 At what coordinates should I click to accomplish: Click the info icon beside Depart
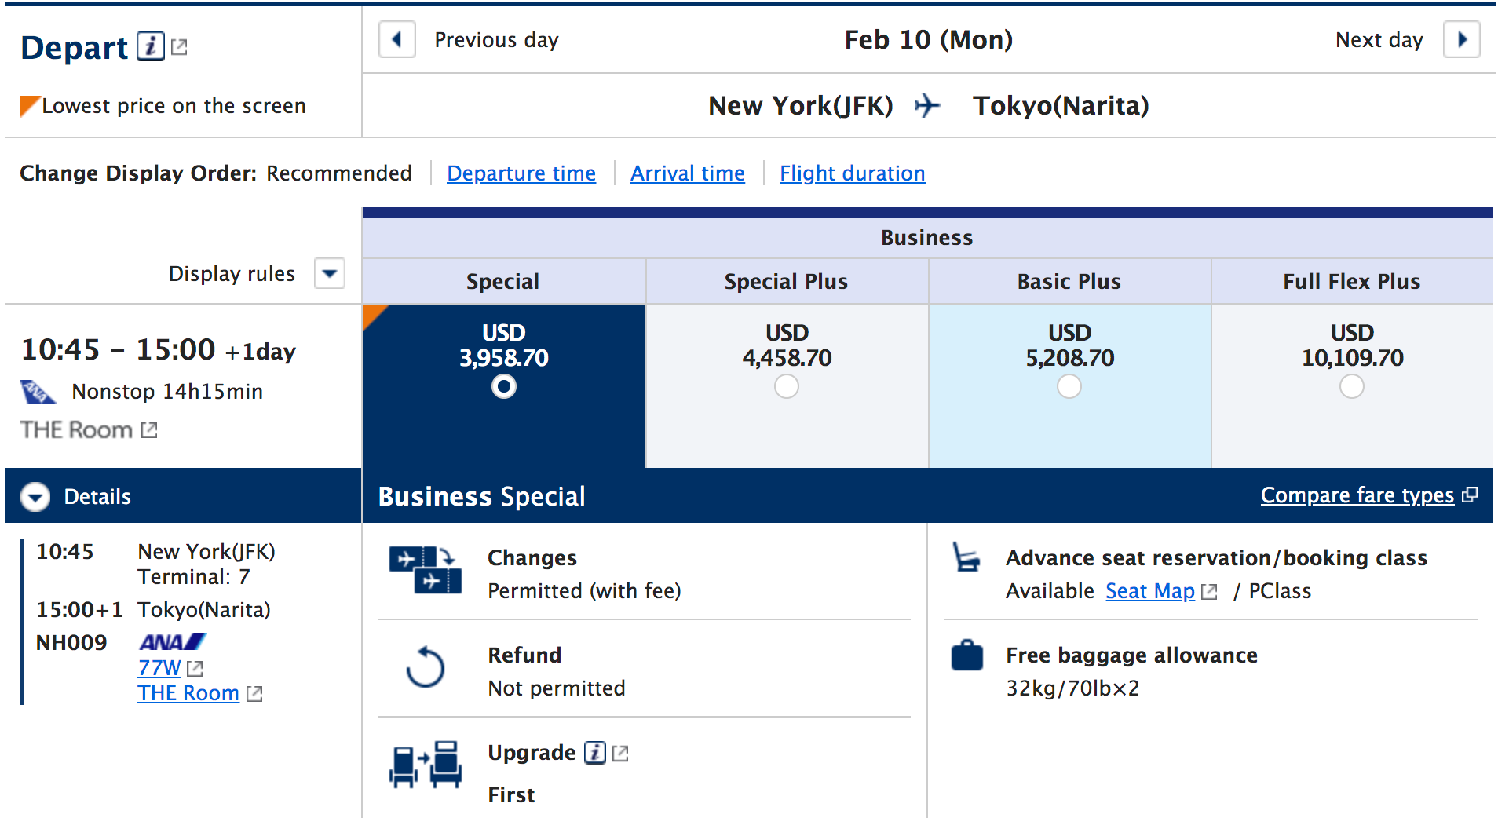coord(150,46)
